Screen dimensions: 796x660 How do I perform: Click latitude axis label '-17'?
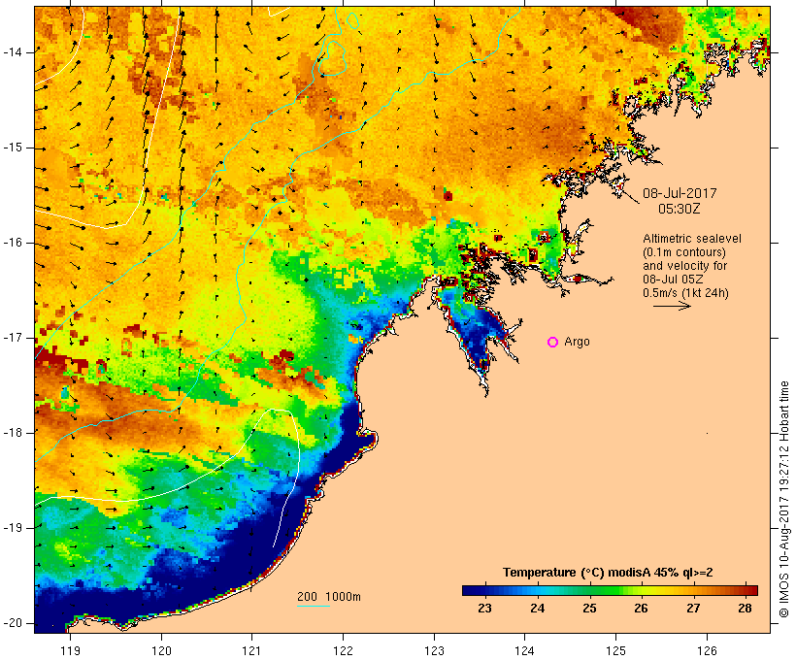point(13,338)
